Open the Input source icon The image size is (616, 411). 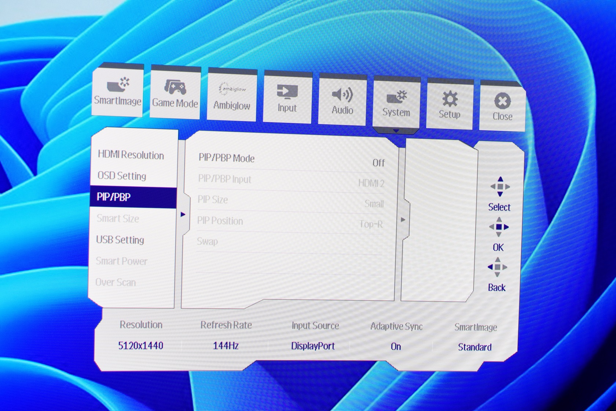[287, 91]
